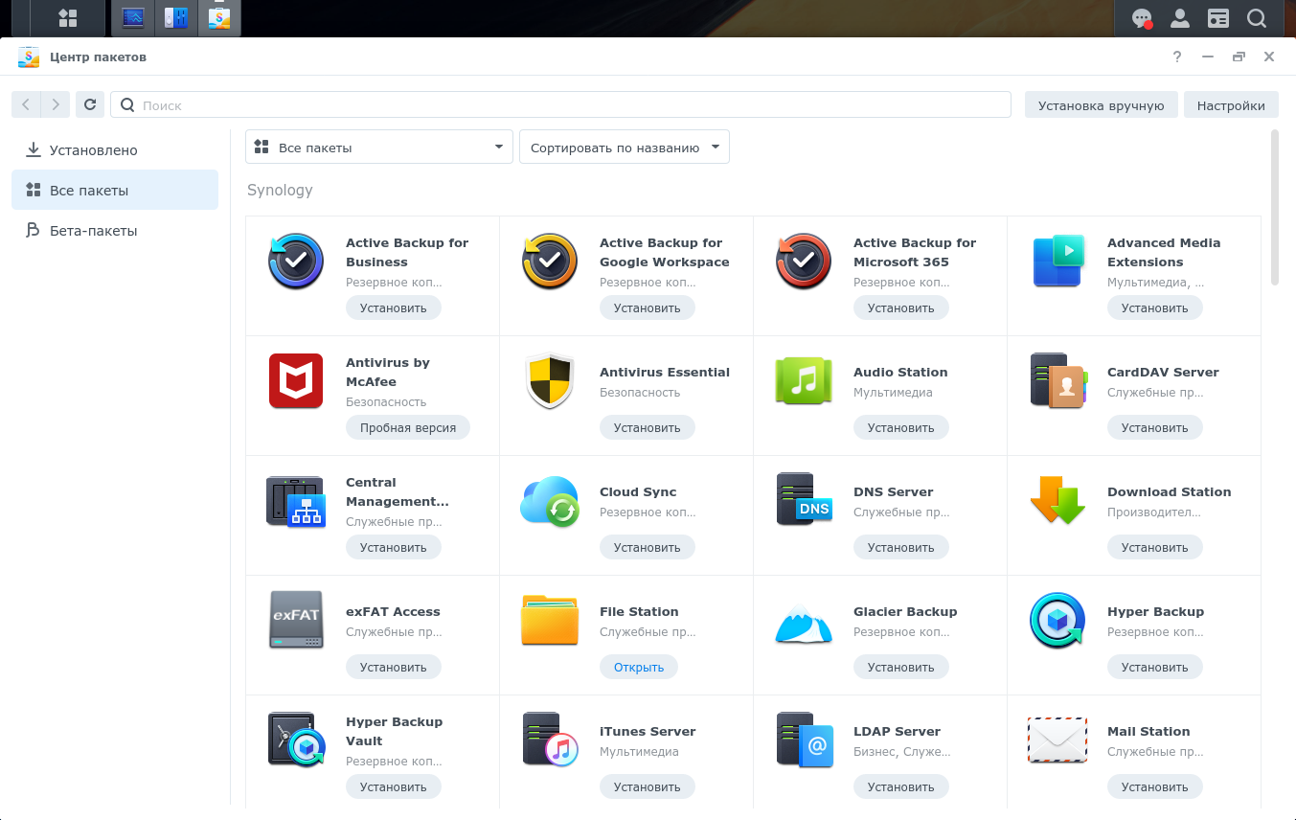The height and width of the screenshot is (820, 1296).
Task: Click the "Установка вручную" button
Action: click(1102, 105)
